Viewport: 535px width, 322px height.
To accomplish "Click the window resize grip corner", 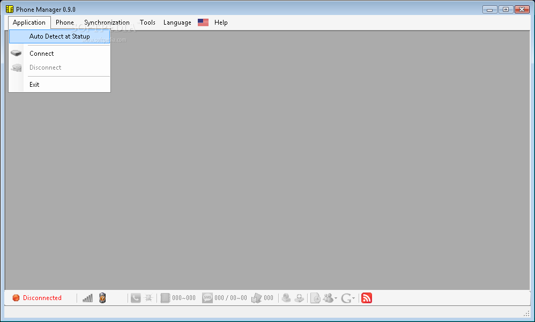I will tap(527, 313).
